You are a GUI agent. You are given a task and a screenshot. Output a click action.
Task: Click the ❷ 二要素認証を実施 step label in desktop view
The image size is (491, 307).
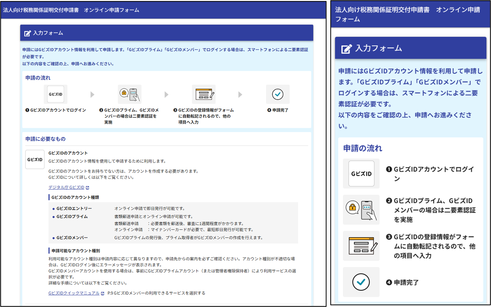click(x=129, y=116)
